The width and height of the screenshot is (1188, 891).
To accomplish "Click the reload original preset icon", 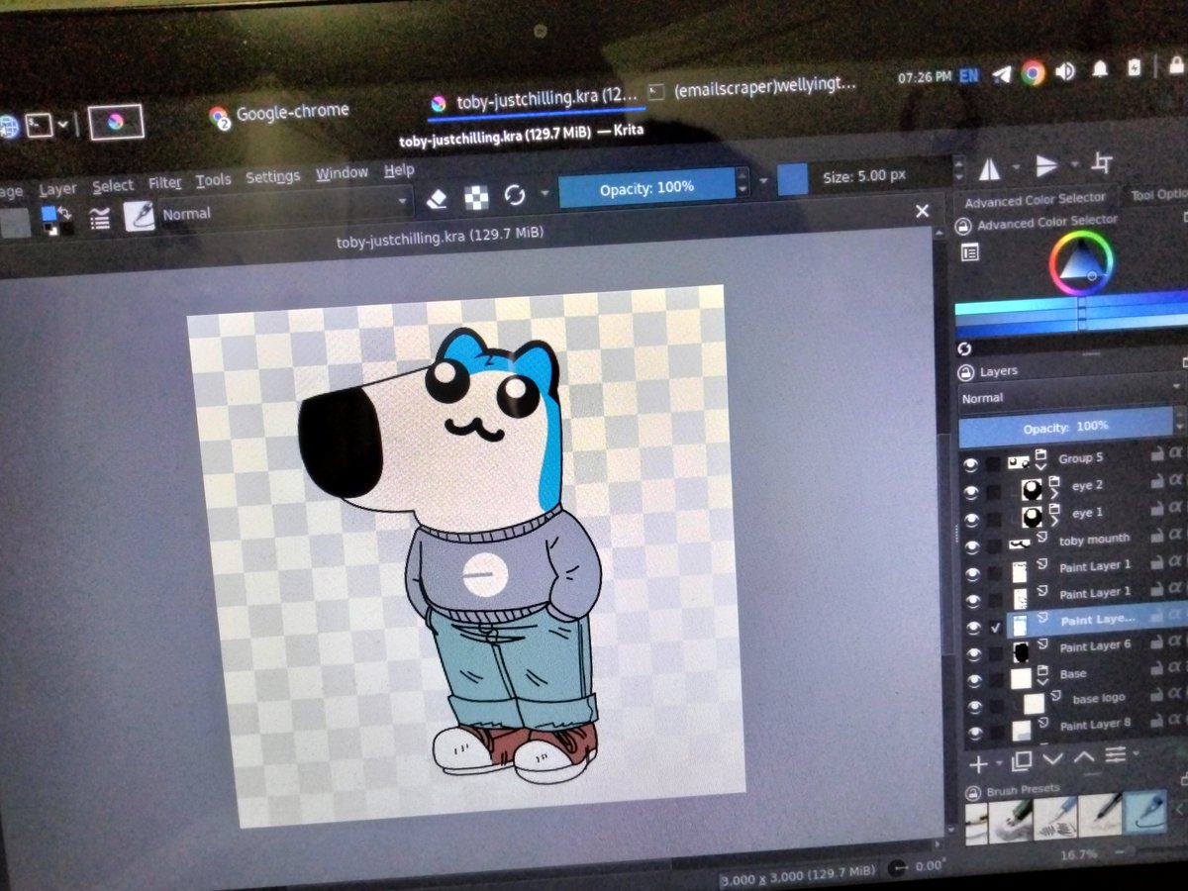I will click(514, 194).
